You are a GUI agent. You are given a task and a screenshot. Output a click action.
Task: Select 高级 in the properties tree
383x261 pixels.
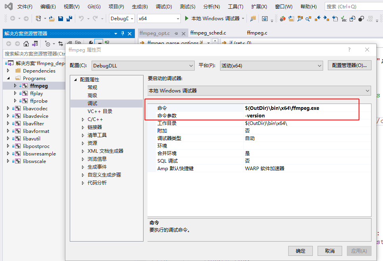point(92,95)
